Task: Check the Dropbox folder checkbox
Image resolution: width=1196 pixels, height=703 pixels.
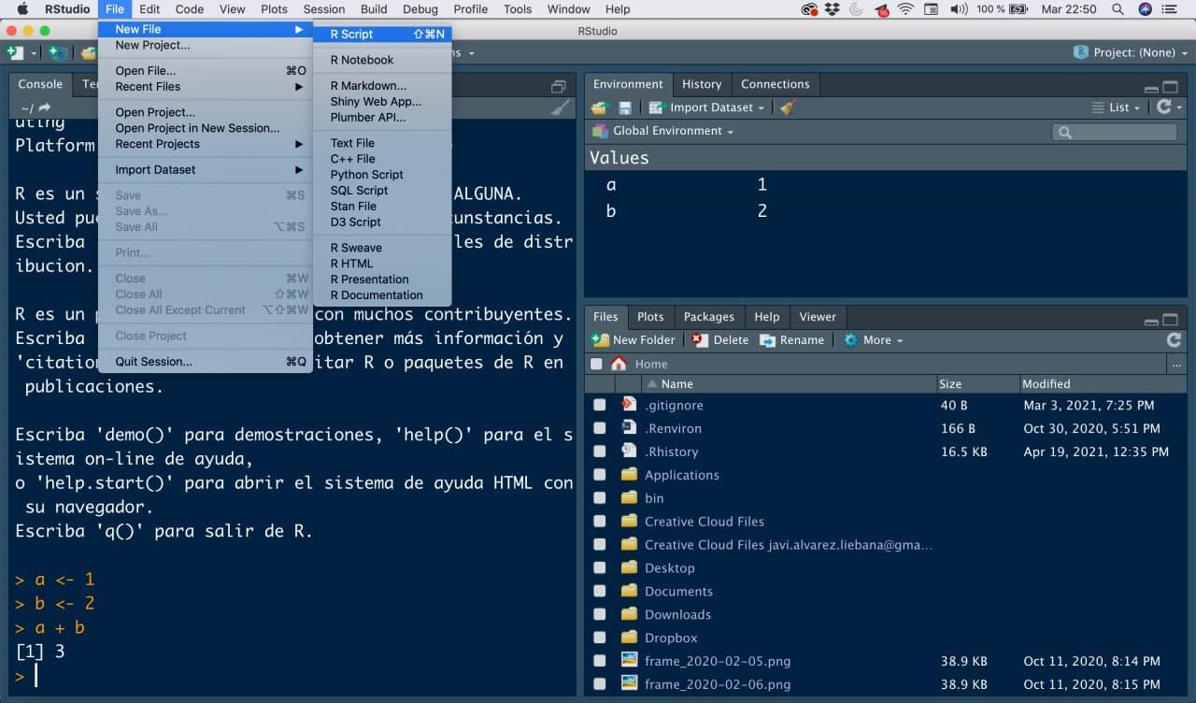Action: click(599, 638)
